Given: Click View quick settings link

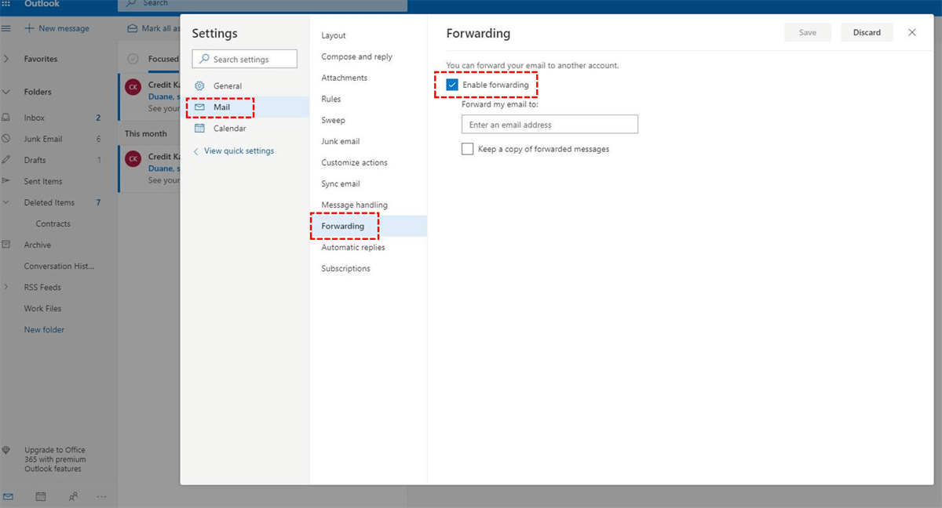Looking at the screenshot, I should [239, 151].
